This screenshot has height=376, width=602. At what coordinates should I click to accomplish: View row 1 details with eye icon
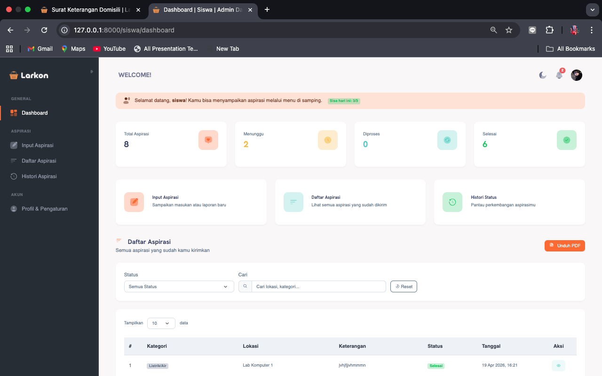(x=558, y=365)
